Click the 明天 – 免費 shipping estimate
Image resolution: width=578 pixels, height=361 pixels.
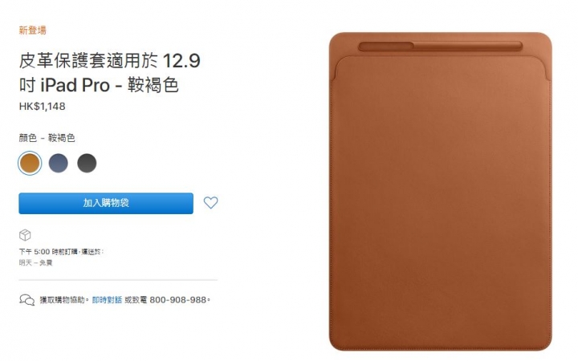point(36,262)
